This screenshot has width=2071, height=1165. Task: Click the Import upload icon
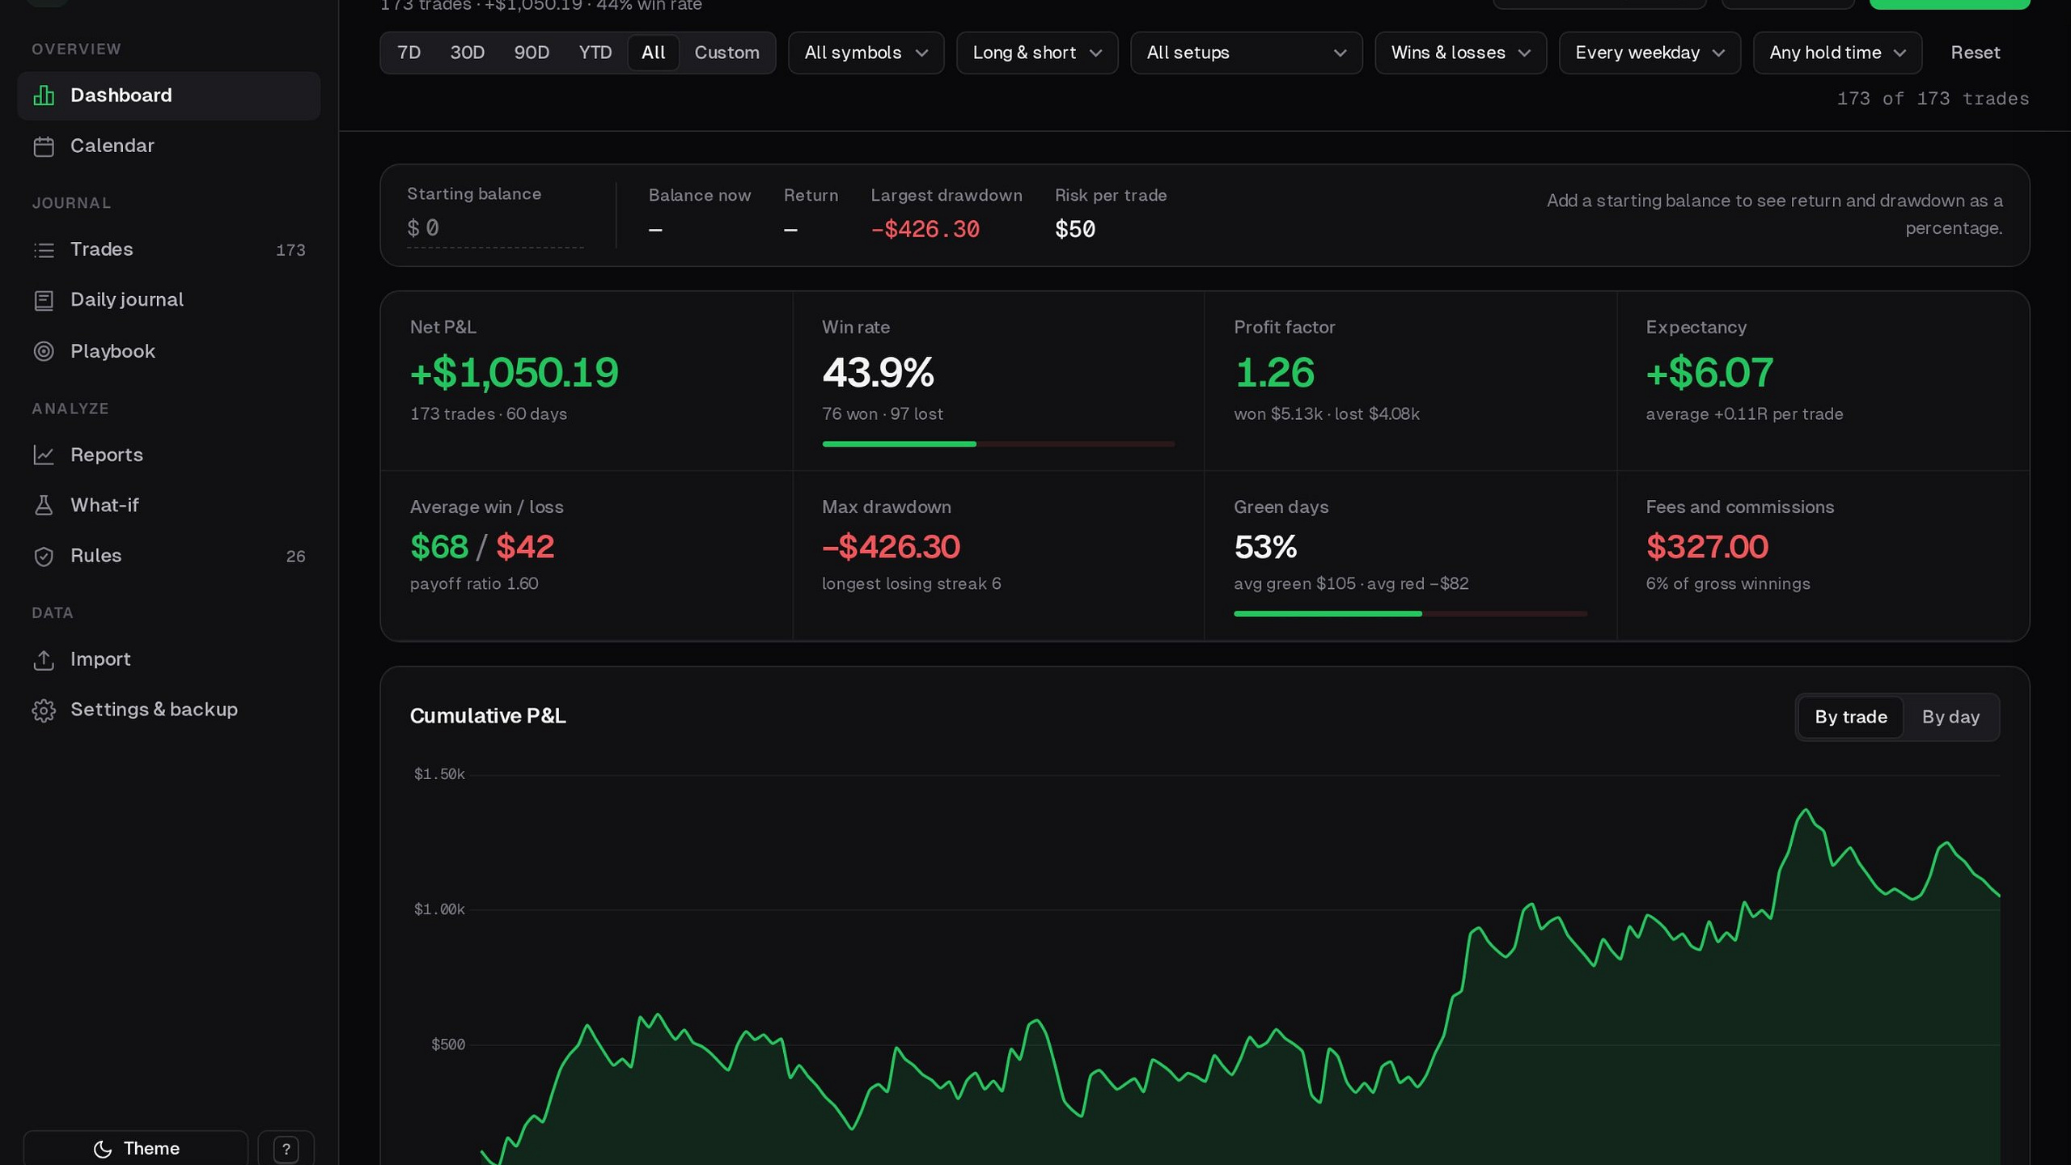(44, 660)
